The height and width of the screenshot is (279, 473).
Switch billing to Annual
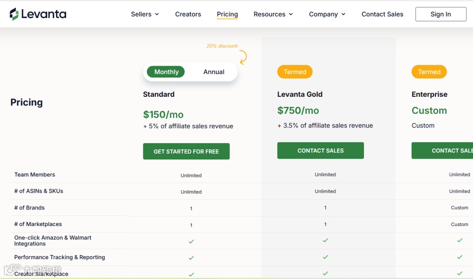pyautogui.click(x=214, y=72)
